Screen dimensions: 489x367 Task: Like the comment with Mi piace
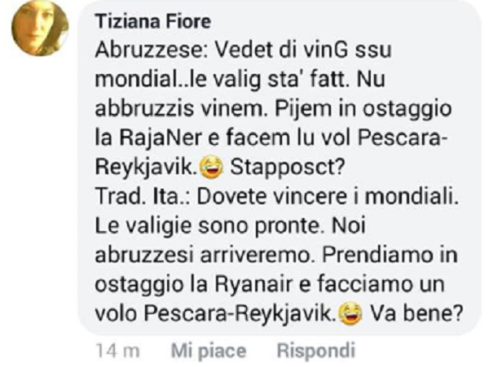point(209,351)
